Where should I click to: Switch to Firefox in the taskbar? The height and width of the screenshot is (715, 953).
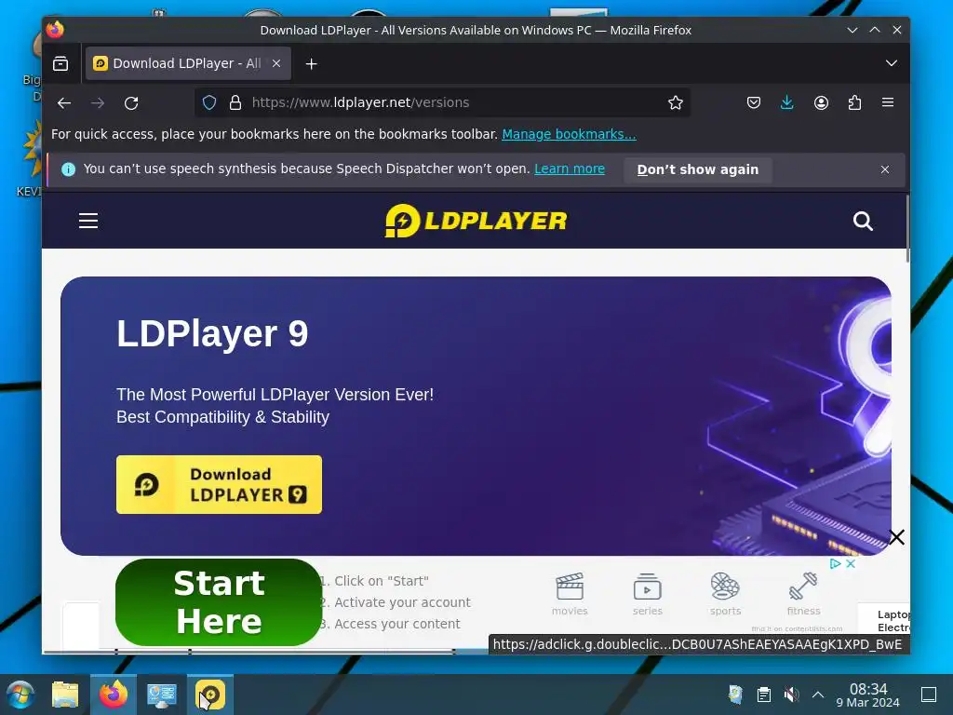click(114, 695)
